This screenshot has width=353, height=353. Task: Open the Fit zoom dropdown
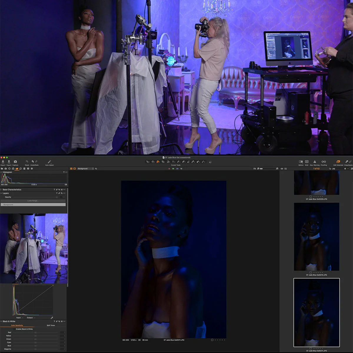(x=254, y=169)
